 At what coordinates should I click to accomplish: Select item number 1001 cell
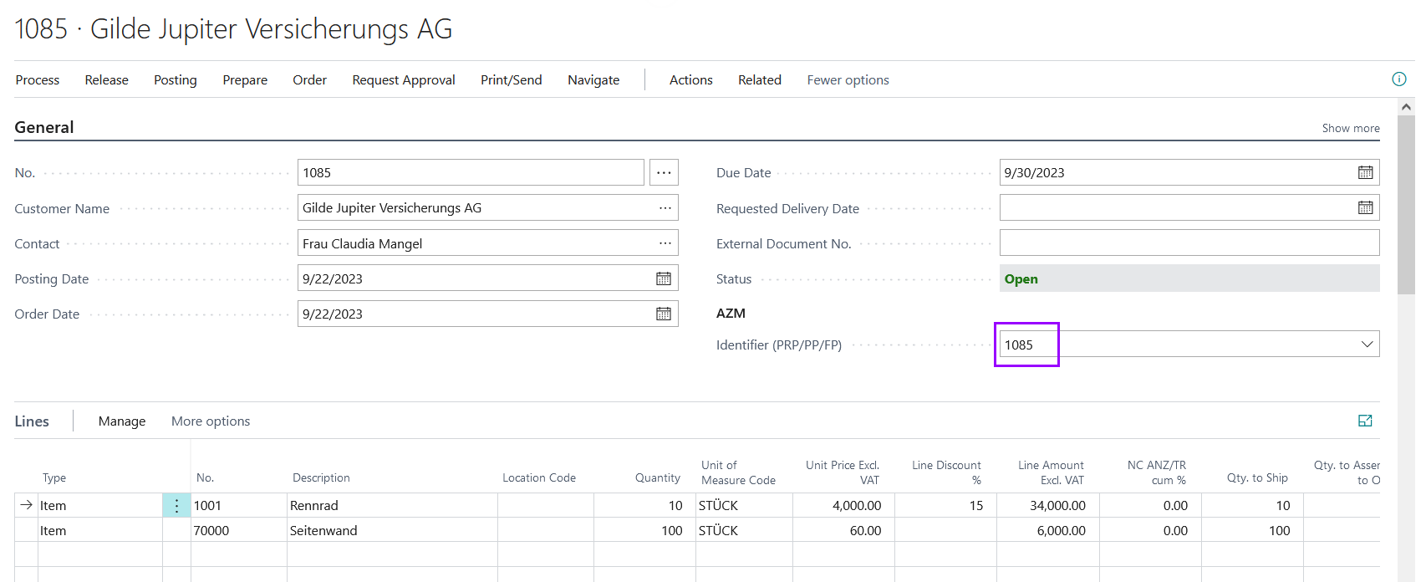pyautogui.click(x=239, y=505)
